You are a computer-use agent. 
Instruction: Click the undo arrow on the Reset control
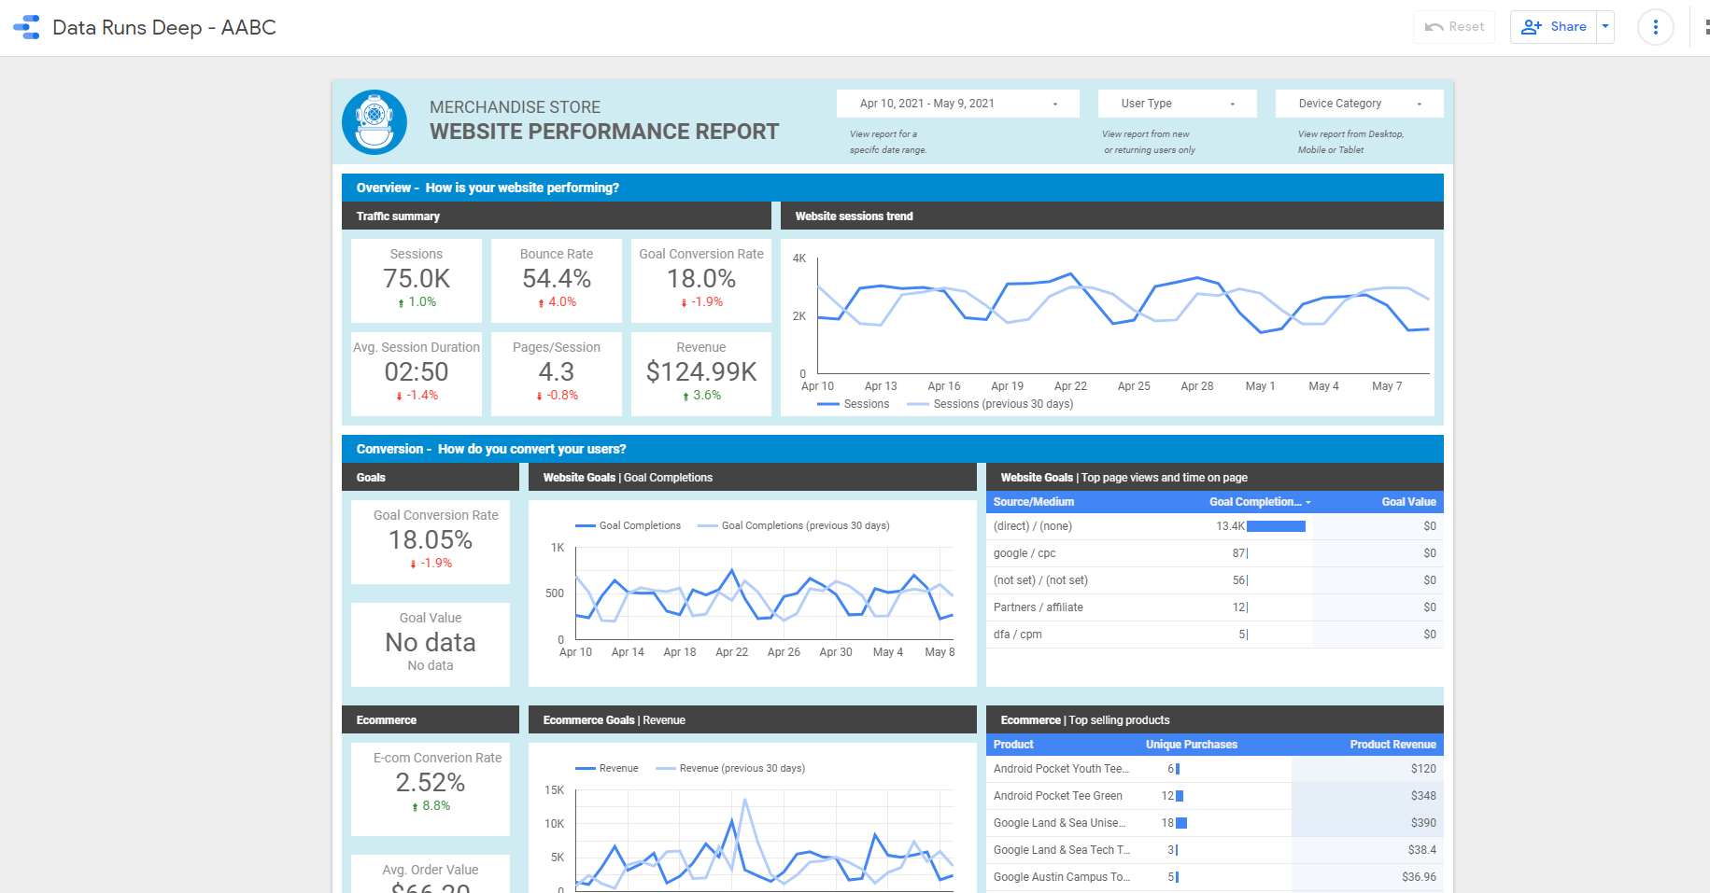point(1436,26)
